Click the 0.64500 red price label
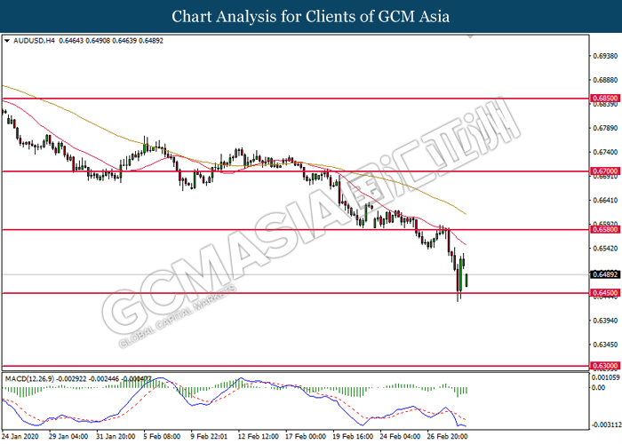 tap(604, 293)
